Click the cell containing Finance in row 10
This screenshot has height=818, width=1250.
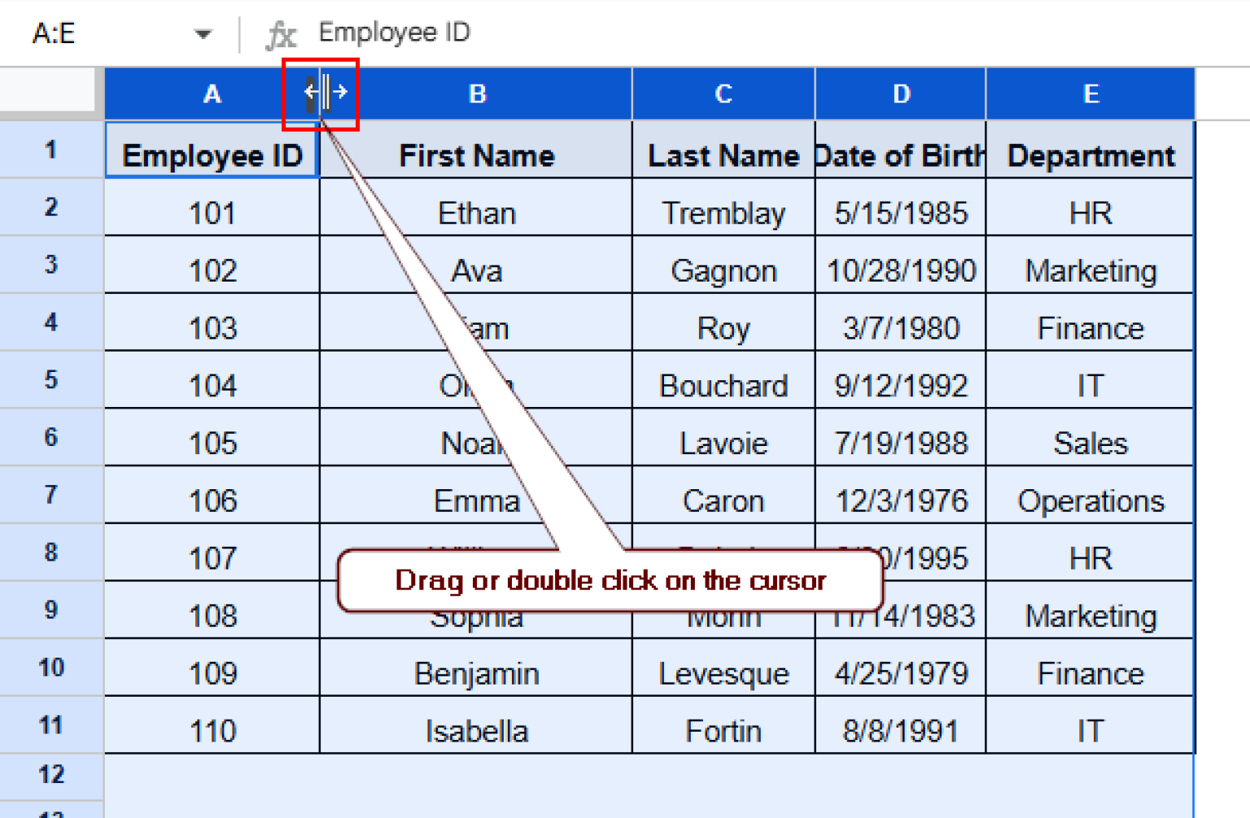tap(1090, 672)
